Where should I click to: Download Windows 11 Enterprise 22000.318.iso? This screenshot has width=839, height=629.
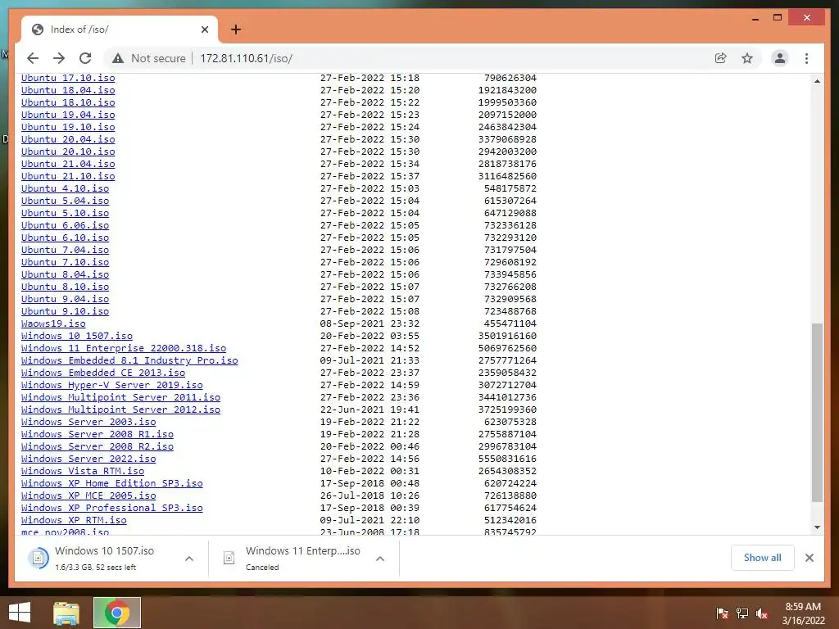point(124,349)
